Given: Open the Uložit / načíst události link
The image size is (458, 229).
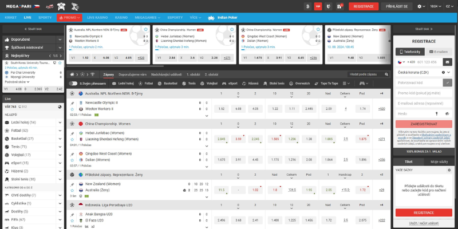Looking at the screenshot, I should pyautogui.click(x=424, y=223).
